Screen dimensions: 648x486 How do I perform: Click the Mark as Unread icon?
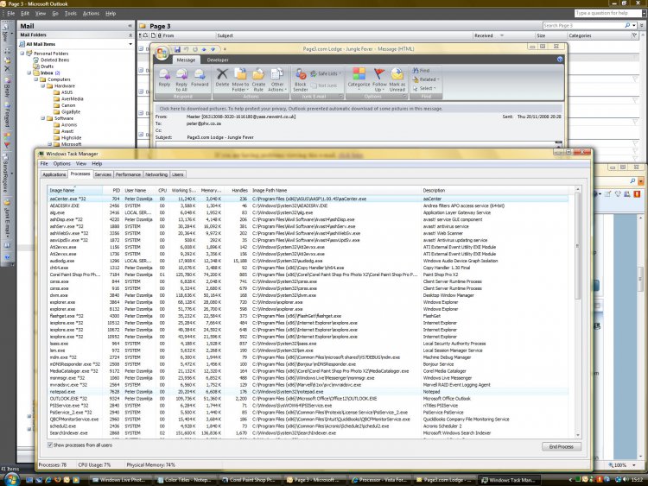coord(397,79)
